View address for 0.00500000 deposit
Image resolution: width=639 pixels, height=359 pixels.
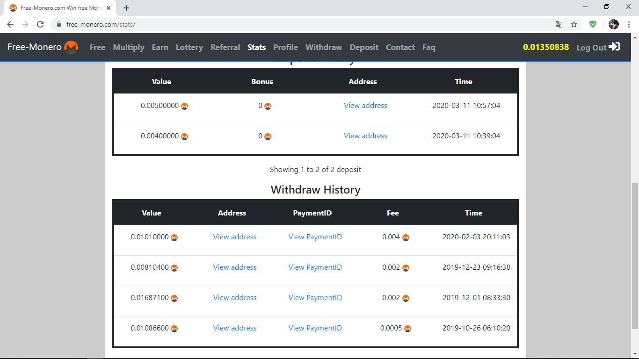366,106
